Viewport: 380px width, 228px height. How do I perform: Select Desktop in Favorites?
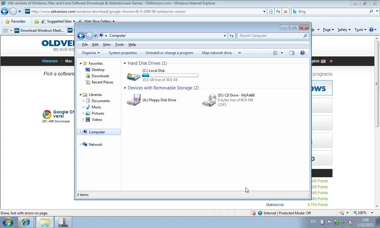(x=98, y=70)
